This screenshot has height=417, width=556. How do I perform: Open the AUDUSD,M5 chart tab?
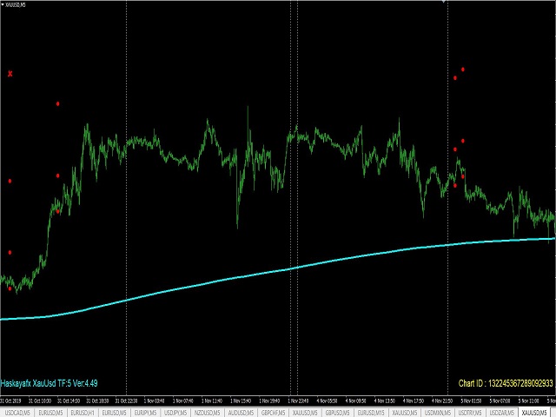click(x=242, y=413)
